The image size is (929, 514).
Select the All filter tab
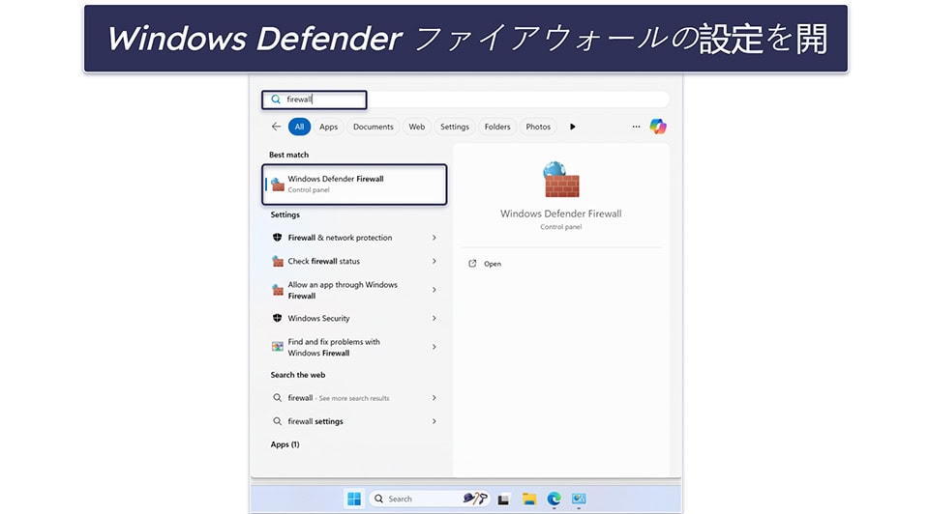point(299,127)
